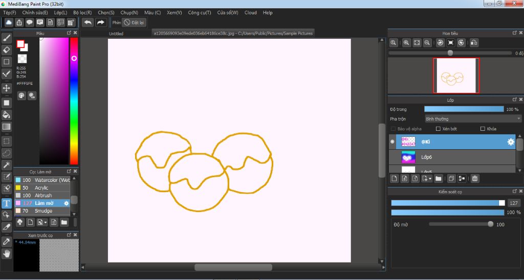Open @Ki layer settings gear
Screen dimensions: 524x280
pyautogui.click(x=511, y=142)
